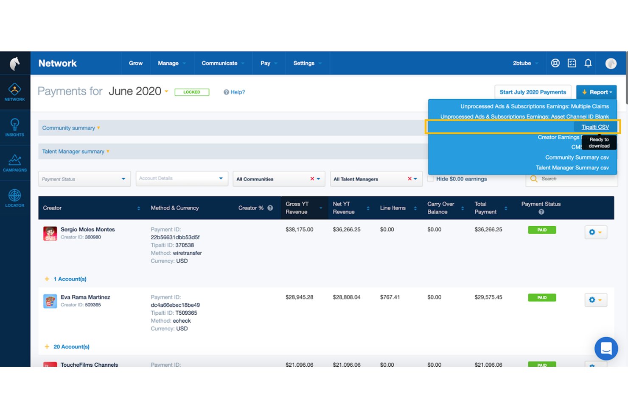Expand 20 Account(s) for Eva
Image resolution: width=628 pixels, height=418 pixels.
[x=67, y=347]
